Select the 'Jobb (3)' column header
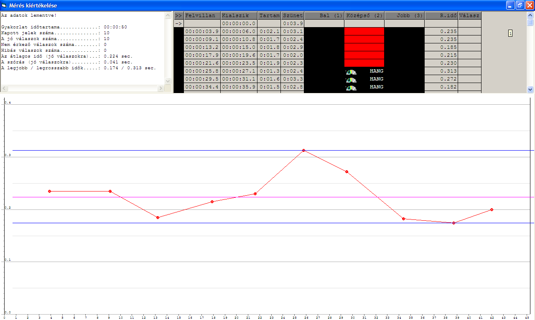Screen dimensions: 535x320 coord(404,15)
